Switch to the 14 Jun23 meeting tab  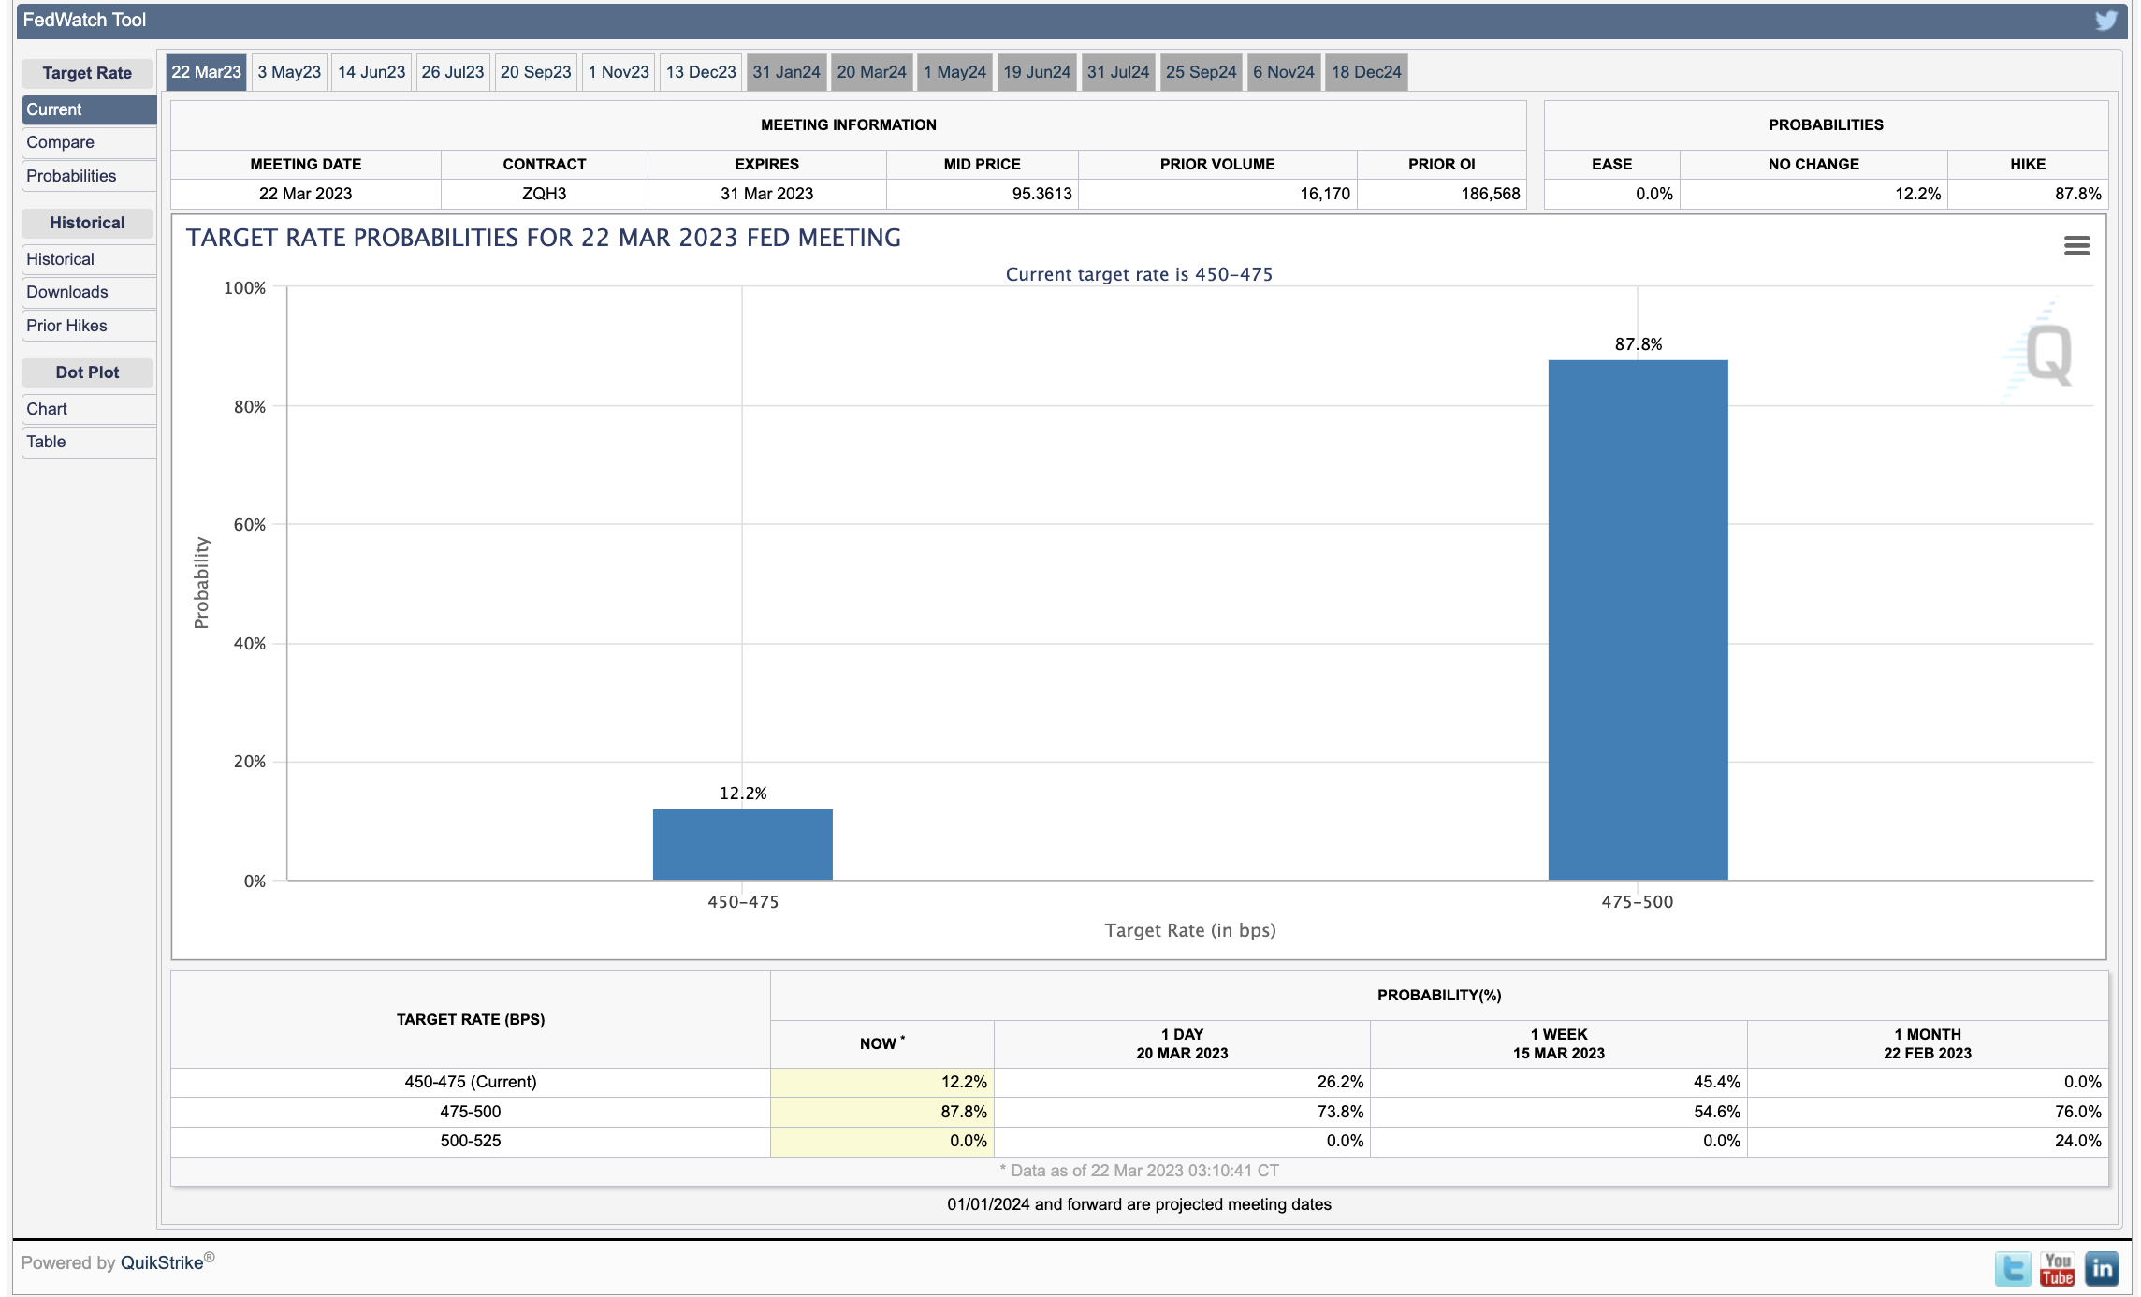pos(371,72)
